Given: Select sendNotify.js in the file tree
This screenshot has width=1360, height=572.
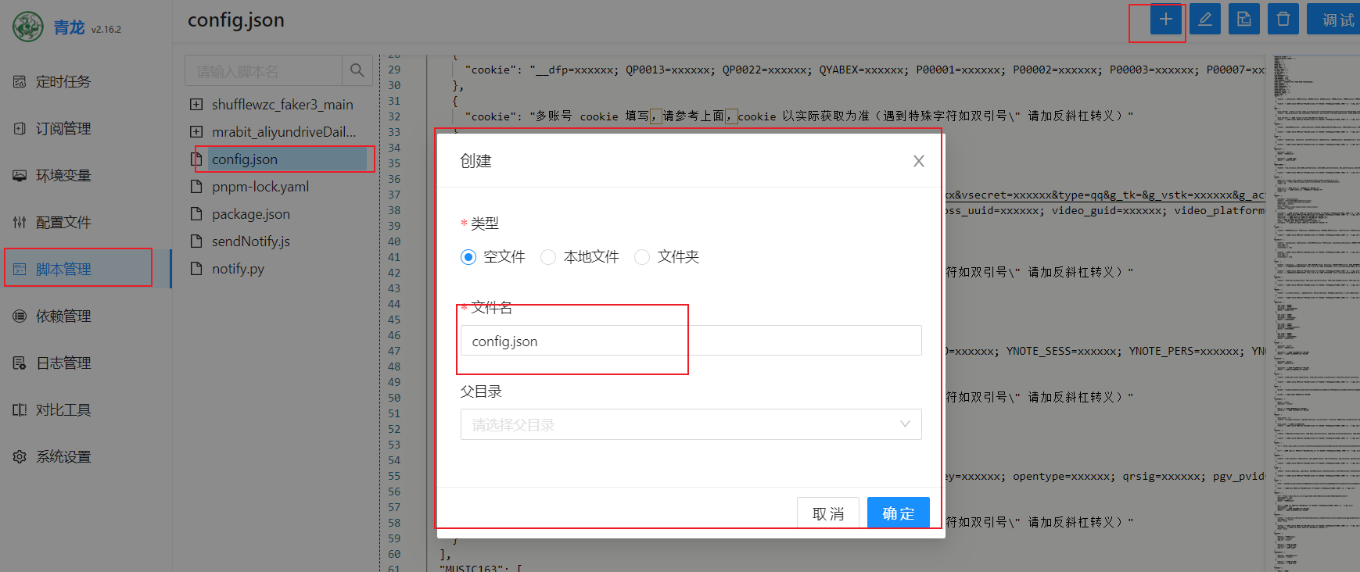Looking at the screenshot, I should (251, 241).
